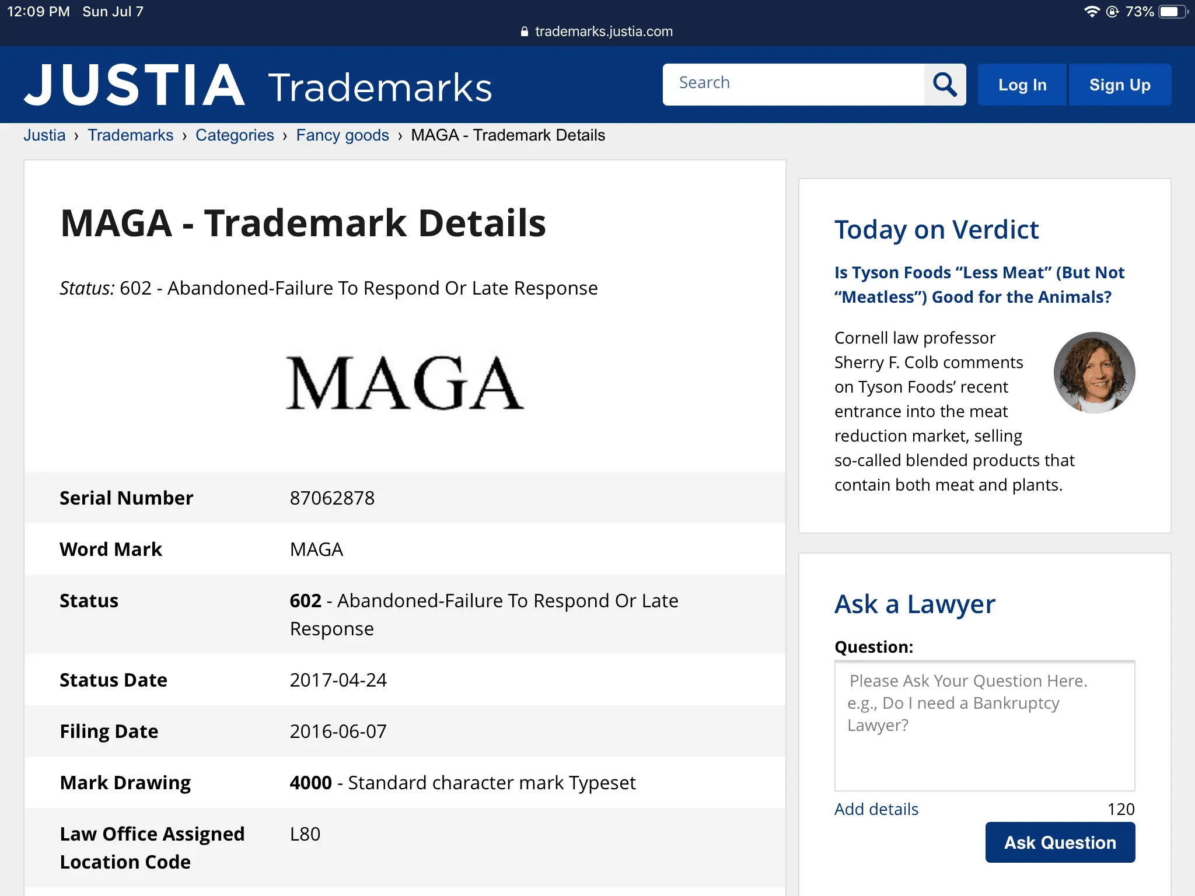The height and width of the screenshot is (896, 1195).
Task: Click the Log In button
Action: pos(1022,85)
